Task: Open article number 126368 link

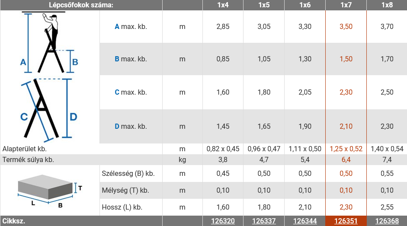Action: [x=387, y=221]
